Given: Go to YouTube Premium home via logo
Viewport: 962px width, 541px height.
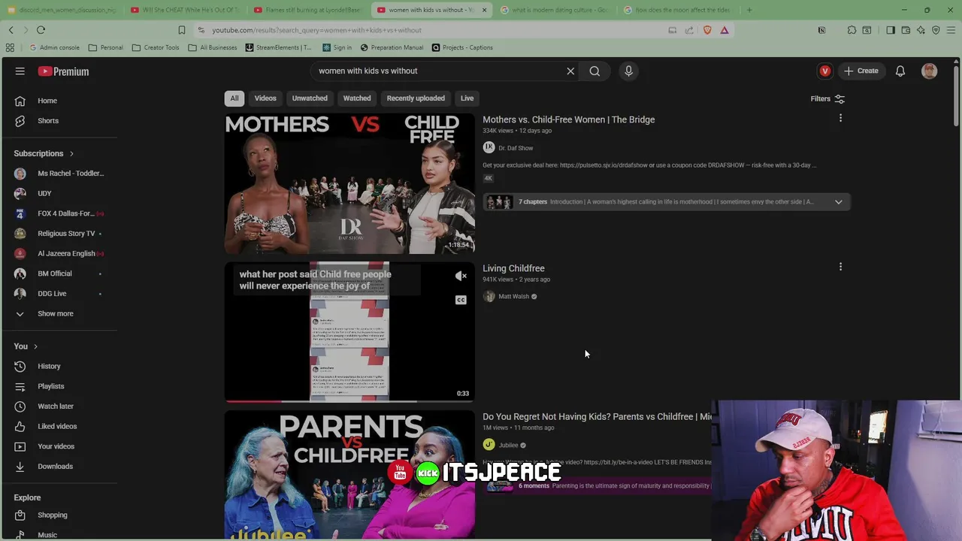Looking at the screenshot, I should click(64, 71).
